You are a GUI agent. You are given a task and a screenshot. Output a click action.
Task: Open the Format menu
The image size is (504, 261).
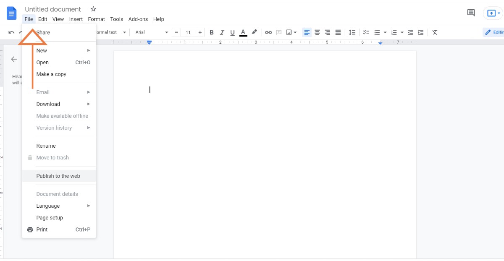click(96, 19)
